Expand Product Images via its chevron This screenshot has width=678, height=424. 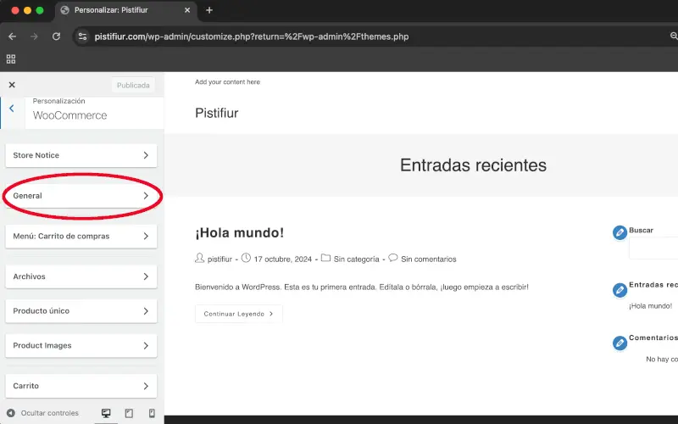[x=146, y=346]
